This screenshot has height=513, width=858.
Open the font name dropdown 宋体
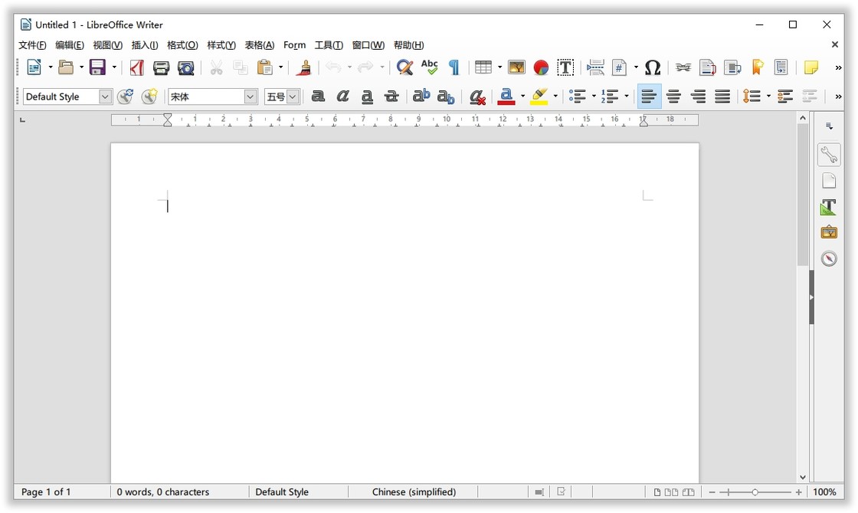point(250,96)
